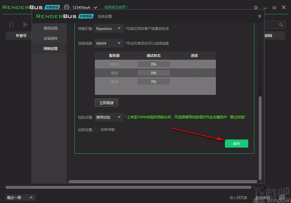This screenshot has height=203, width=291.
Task: Click the play/start icon in main toolbar
Action: pyautogui.click(x=25, y=25)
